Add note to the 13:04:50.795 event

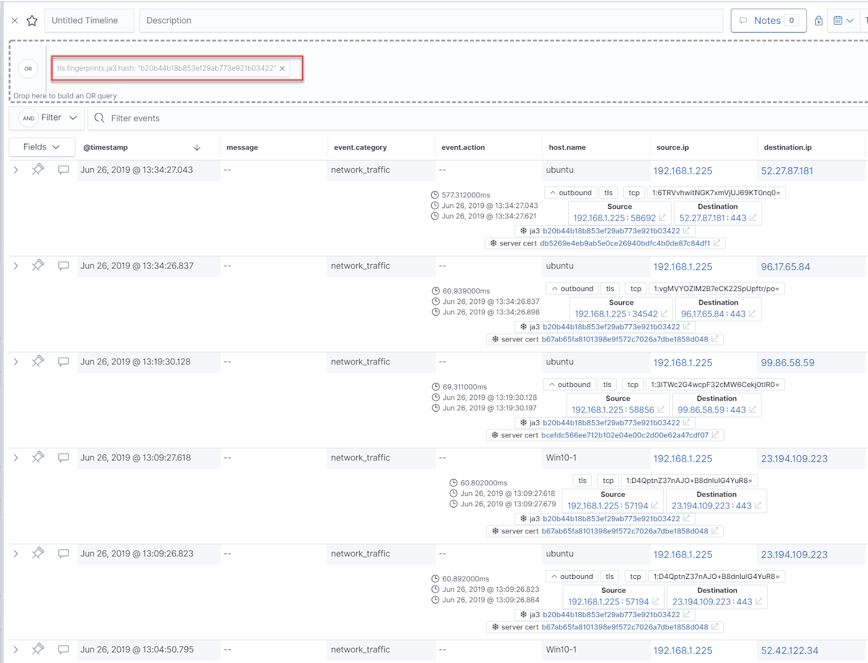(x=63, y=649)
